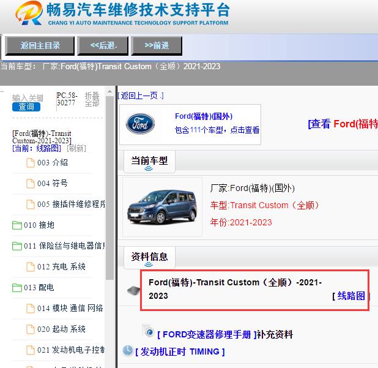Expand the folder icon for 010 接地

17,225
